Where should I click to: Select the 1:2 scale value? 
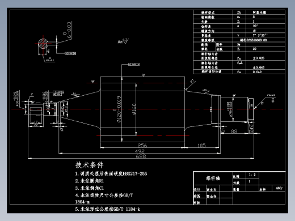[x=252, y=175]
